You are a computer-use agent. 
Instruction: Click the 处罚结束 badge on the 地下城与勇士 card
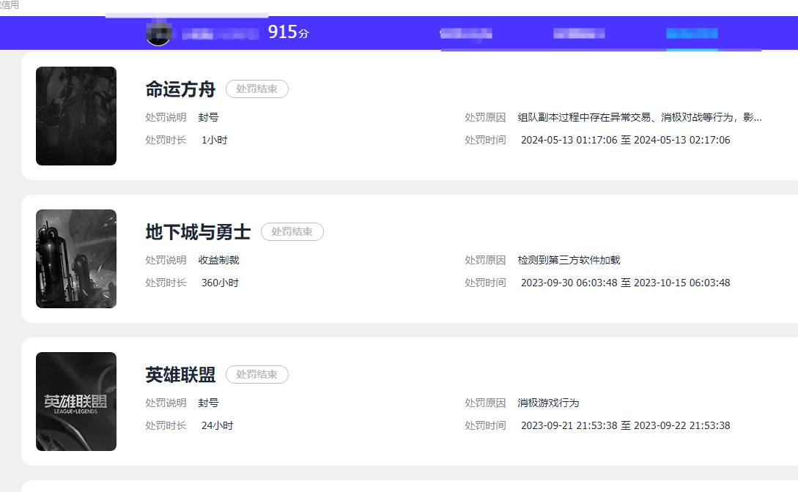(x=292, y=231)
